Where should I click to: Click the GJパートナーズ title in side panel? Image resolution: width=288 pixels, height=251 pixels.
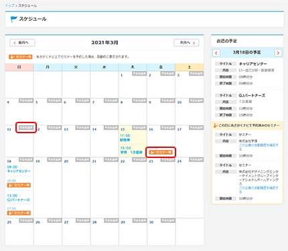pos(252,96)
